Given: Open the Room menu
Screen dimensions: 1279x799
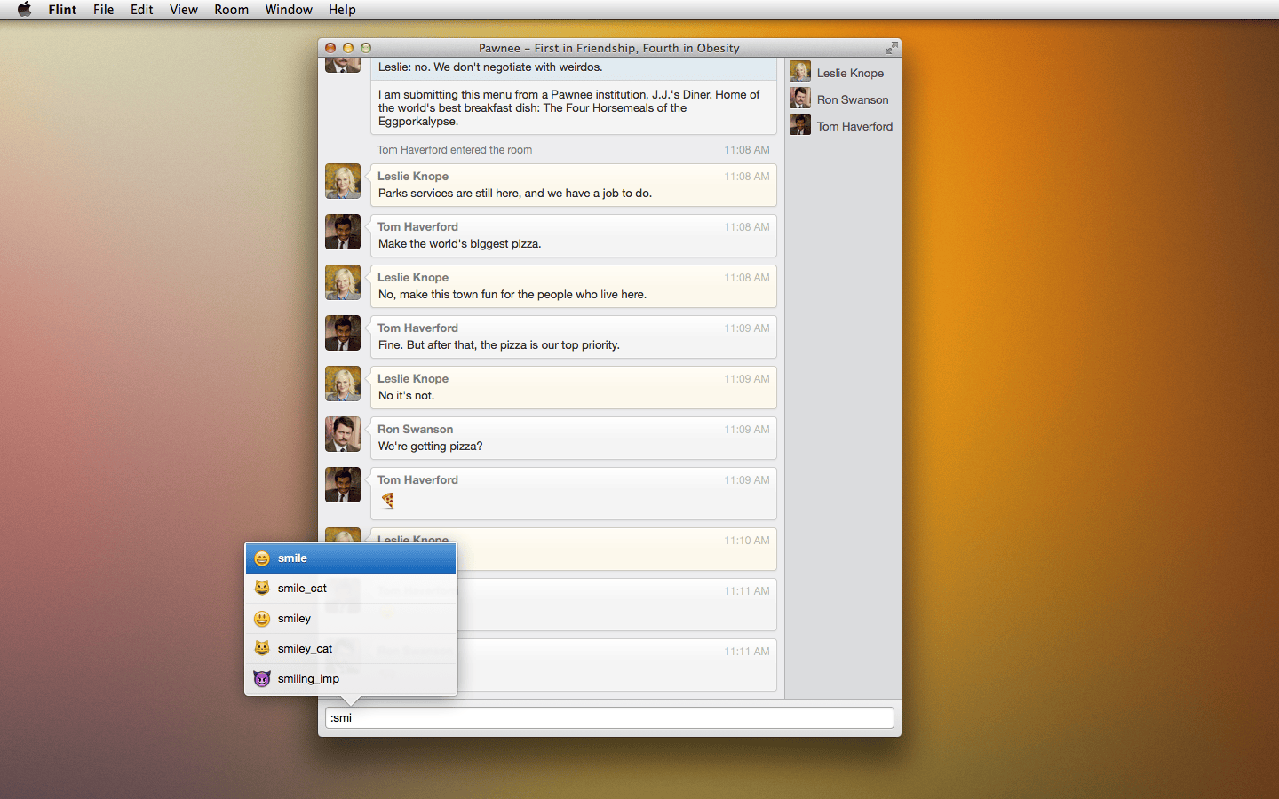Looking at the screenshot, I should pyautogui.click(x=231, y=10).
